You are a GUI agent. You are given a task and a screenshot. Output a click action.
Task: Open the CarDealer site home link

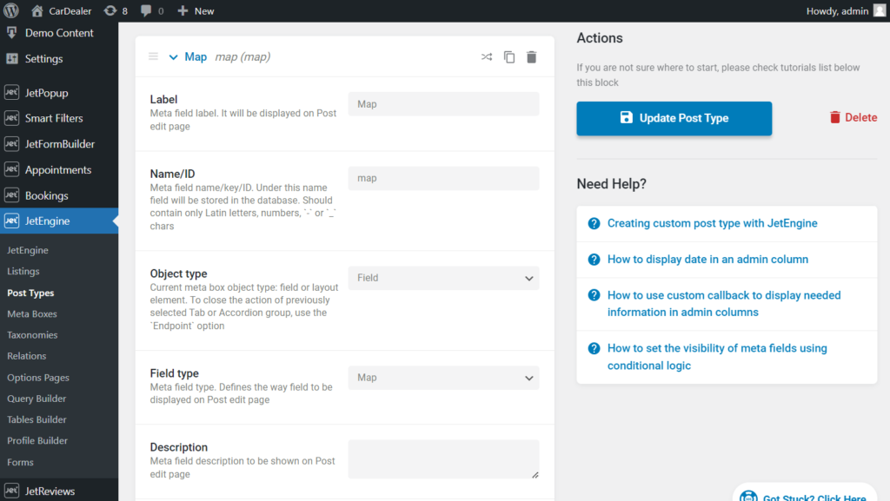(62, 10)
